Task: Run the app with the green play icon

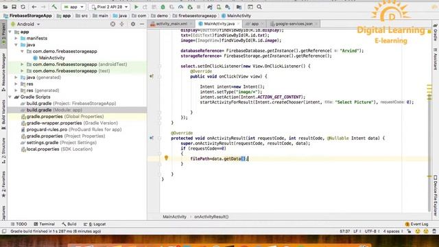Action: point(136,7)
